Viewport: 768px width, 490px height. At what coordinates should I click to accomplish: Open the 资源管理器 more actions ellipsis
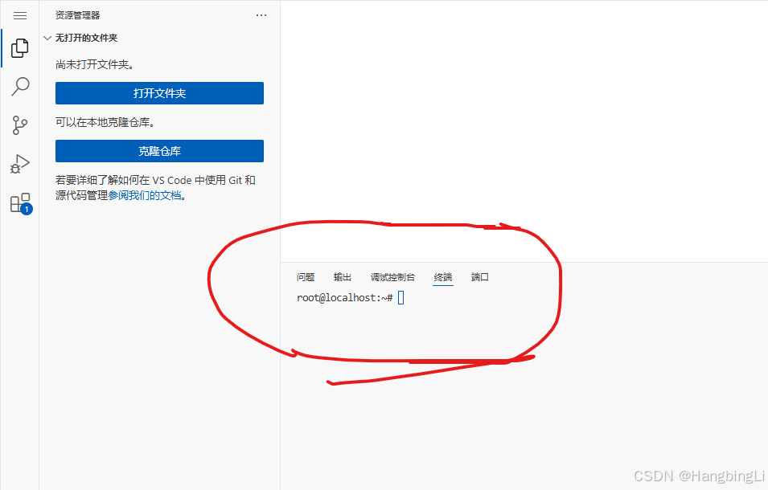[x=261, y=15]
